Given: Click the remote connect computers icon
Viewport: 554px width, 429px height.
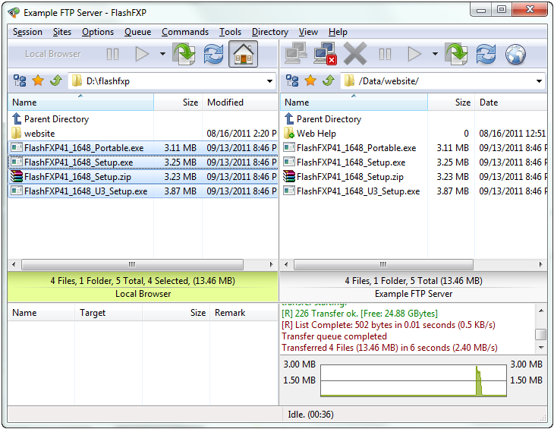Looking at the screenshot, I should (x=296, y=54).
